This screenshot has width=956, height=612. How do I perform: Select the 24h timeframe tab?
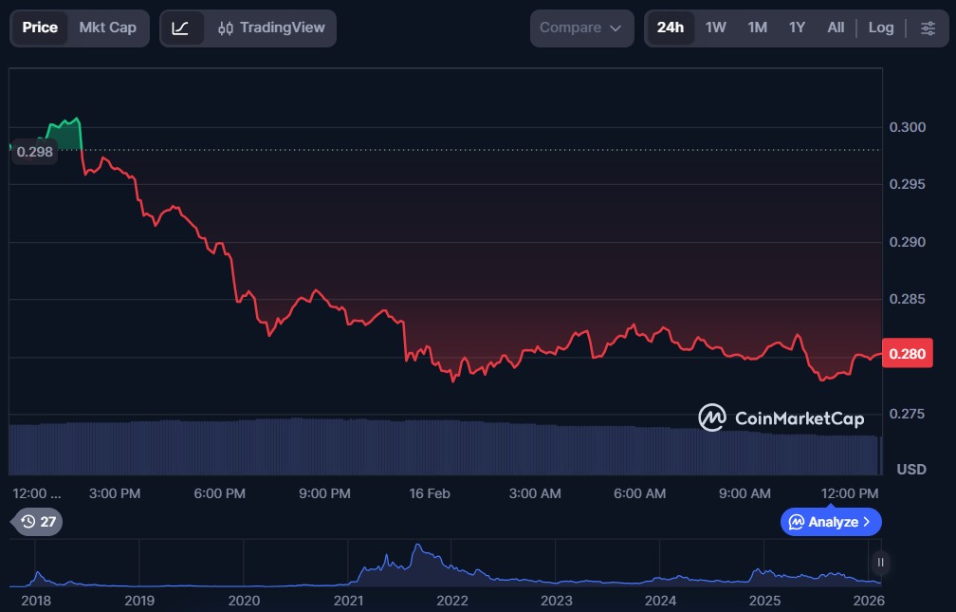pyautogui.click(x=670, y=28)
